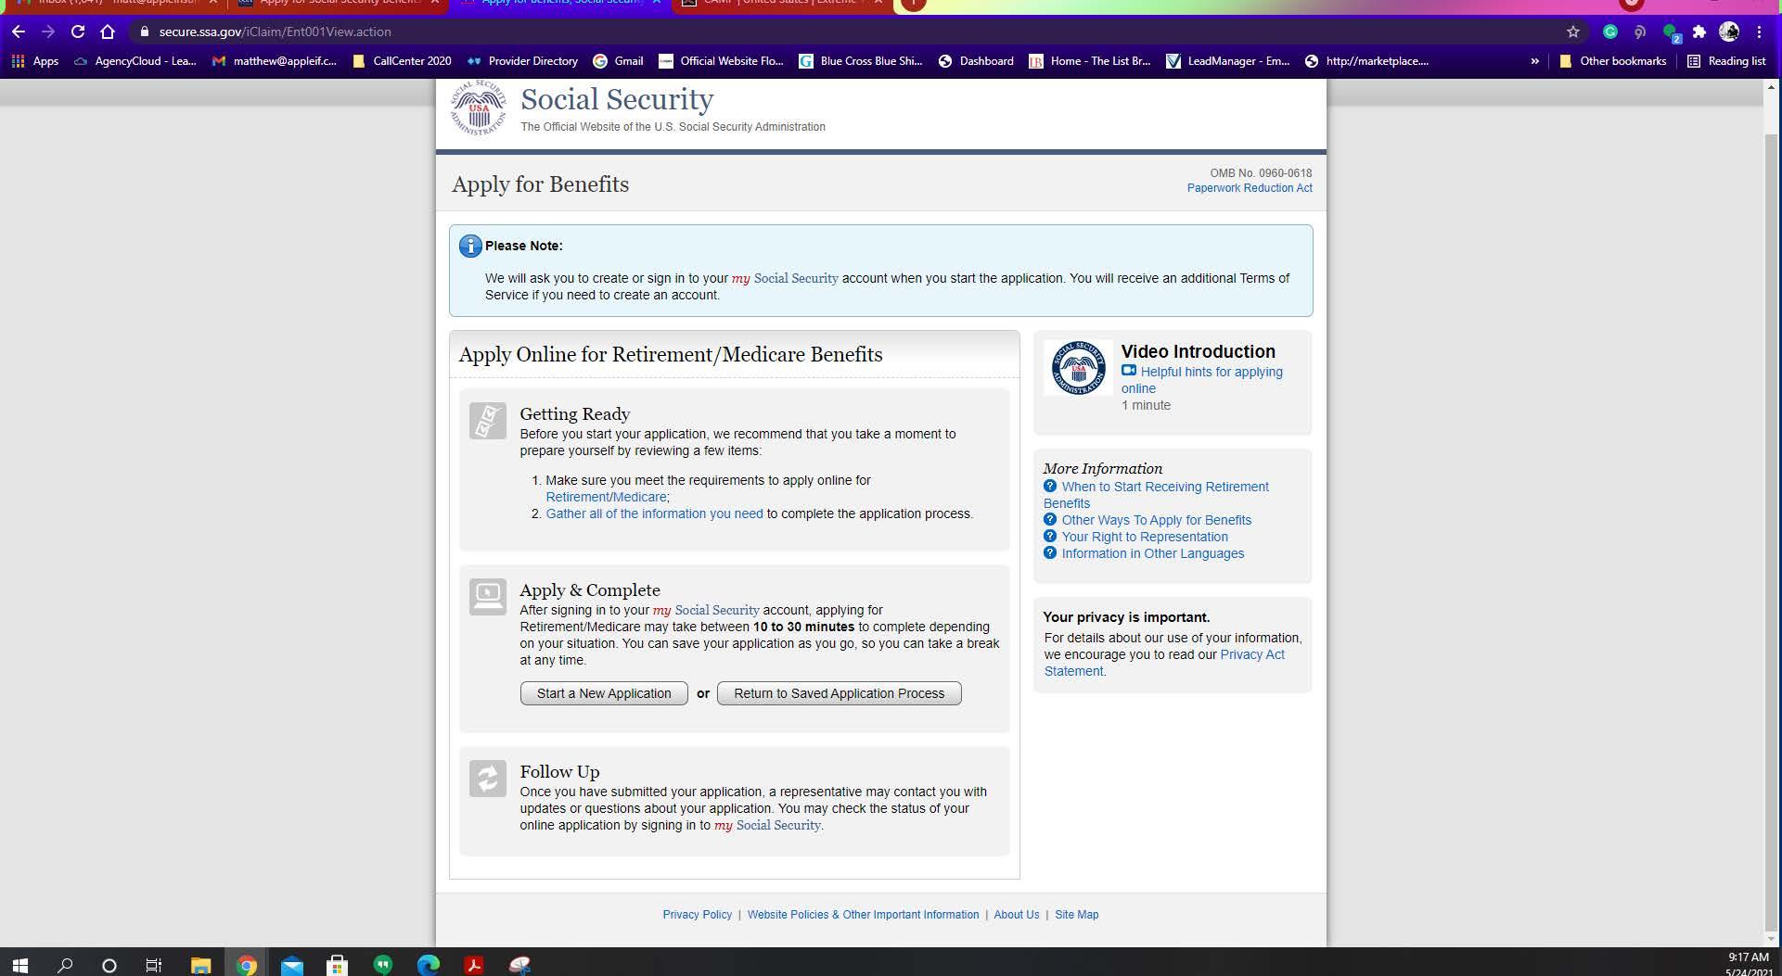1782x976 pixels.
Task: Open the Paperwork Reduction Act link
Action: tap(1250, 188)
